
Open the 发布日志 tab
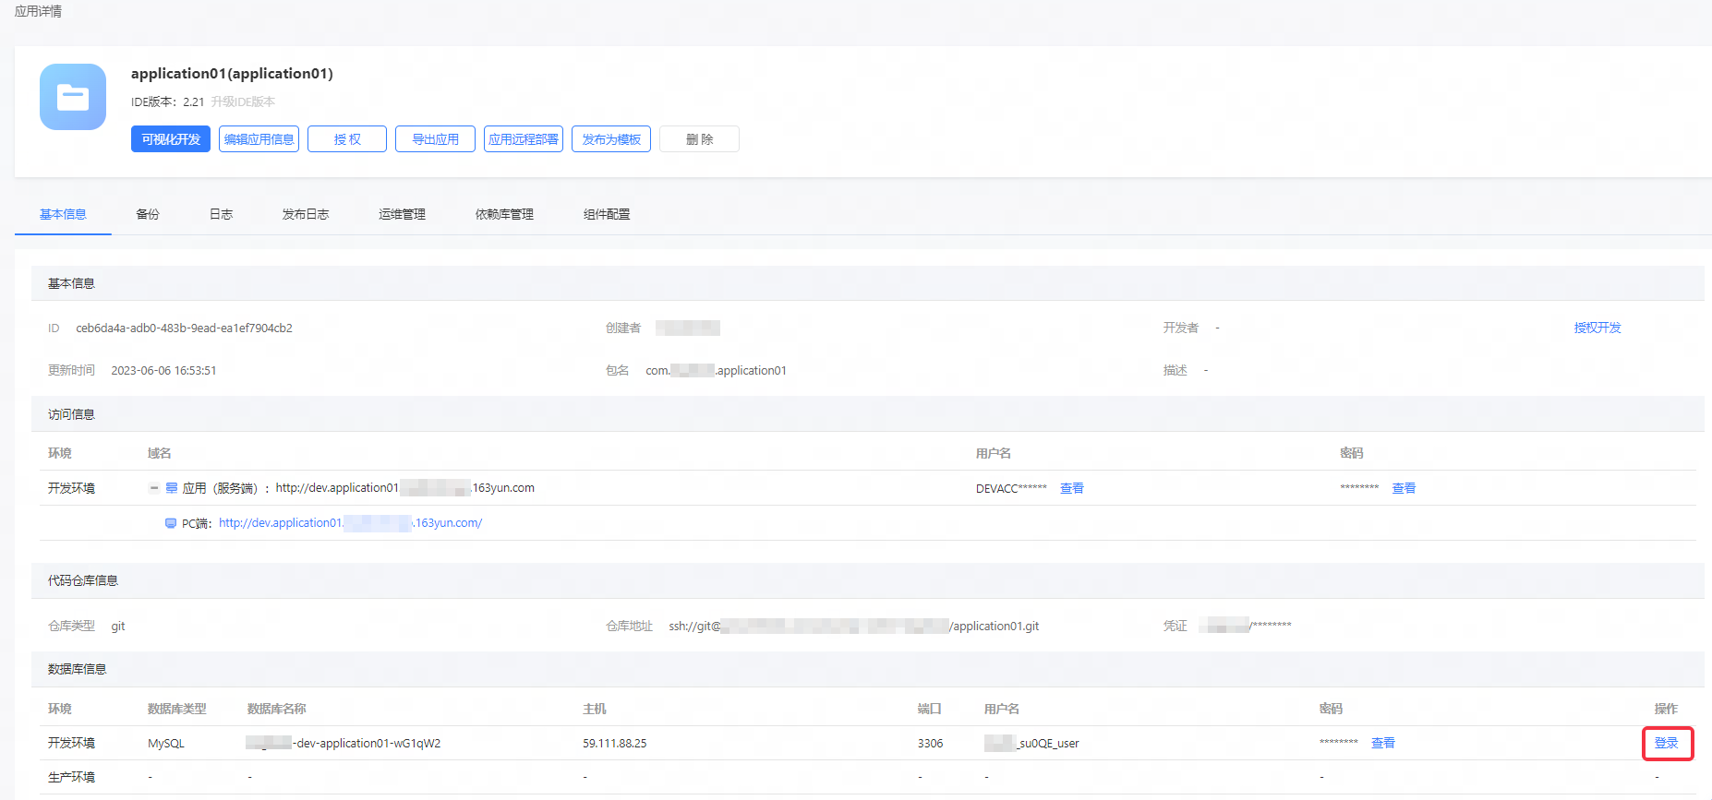tap(306, 214)
